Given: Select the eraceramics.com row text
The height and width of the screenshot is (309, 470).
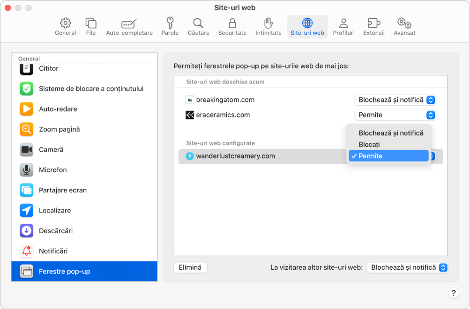Looking at the screenshot, I should click(x=223, y=115).
